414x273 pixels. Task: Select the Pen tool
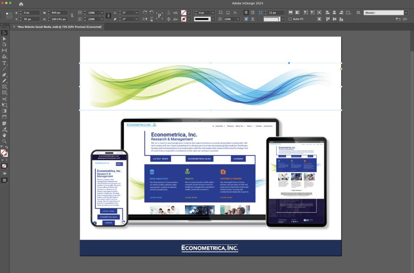coord(4,75)
